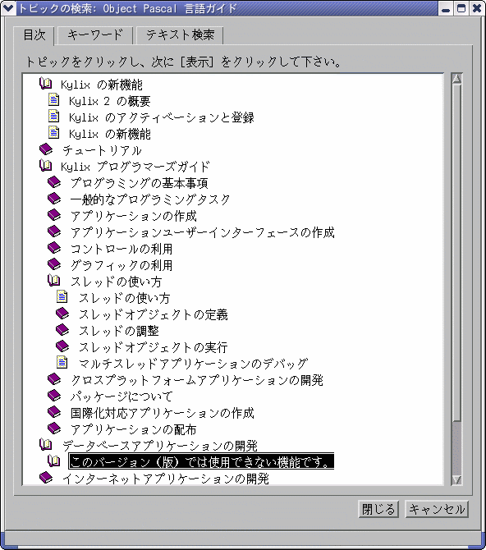Click the book icon beside アプリケーションの配布

(x=54, y=429)
